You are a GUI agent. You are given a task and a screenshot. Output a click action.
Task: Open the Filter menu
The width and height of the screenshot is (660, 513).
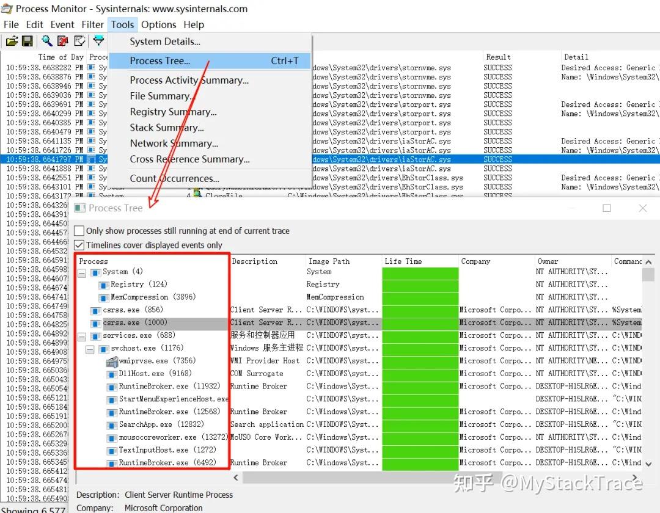pos(93,25)
